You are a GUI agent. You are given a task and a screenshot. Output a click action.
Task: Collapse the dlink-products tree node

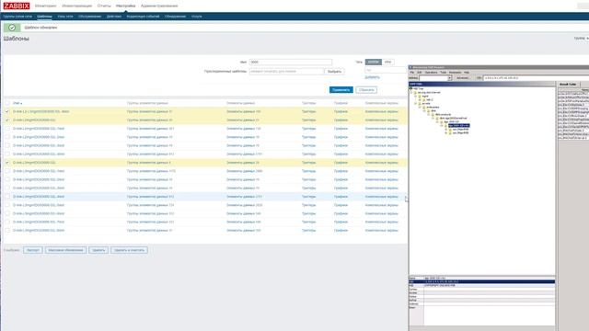(x=429, y=114)
